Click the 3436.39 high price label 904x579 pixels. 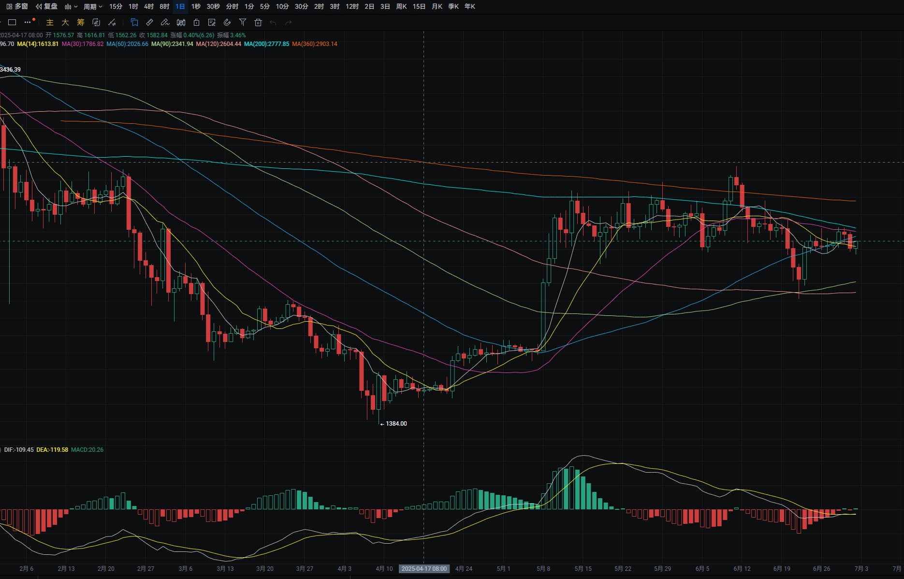[10, 70]
